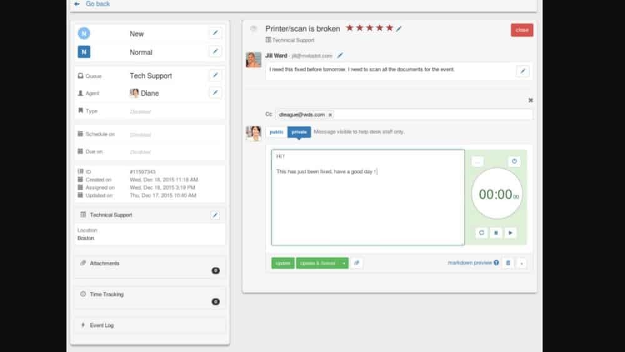Screen dimensions: 625x352
Task: Switch message visibility to public
Action: click(276, 132)
